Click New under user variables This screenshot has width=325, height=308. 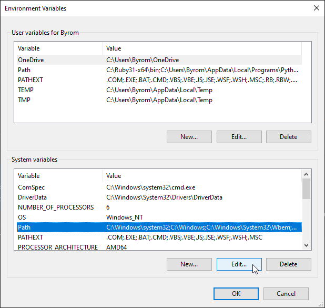pyautogui.click(x=189, y=137)
